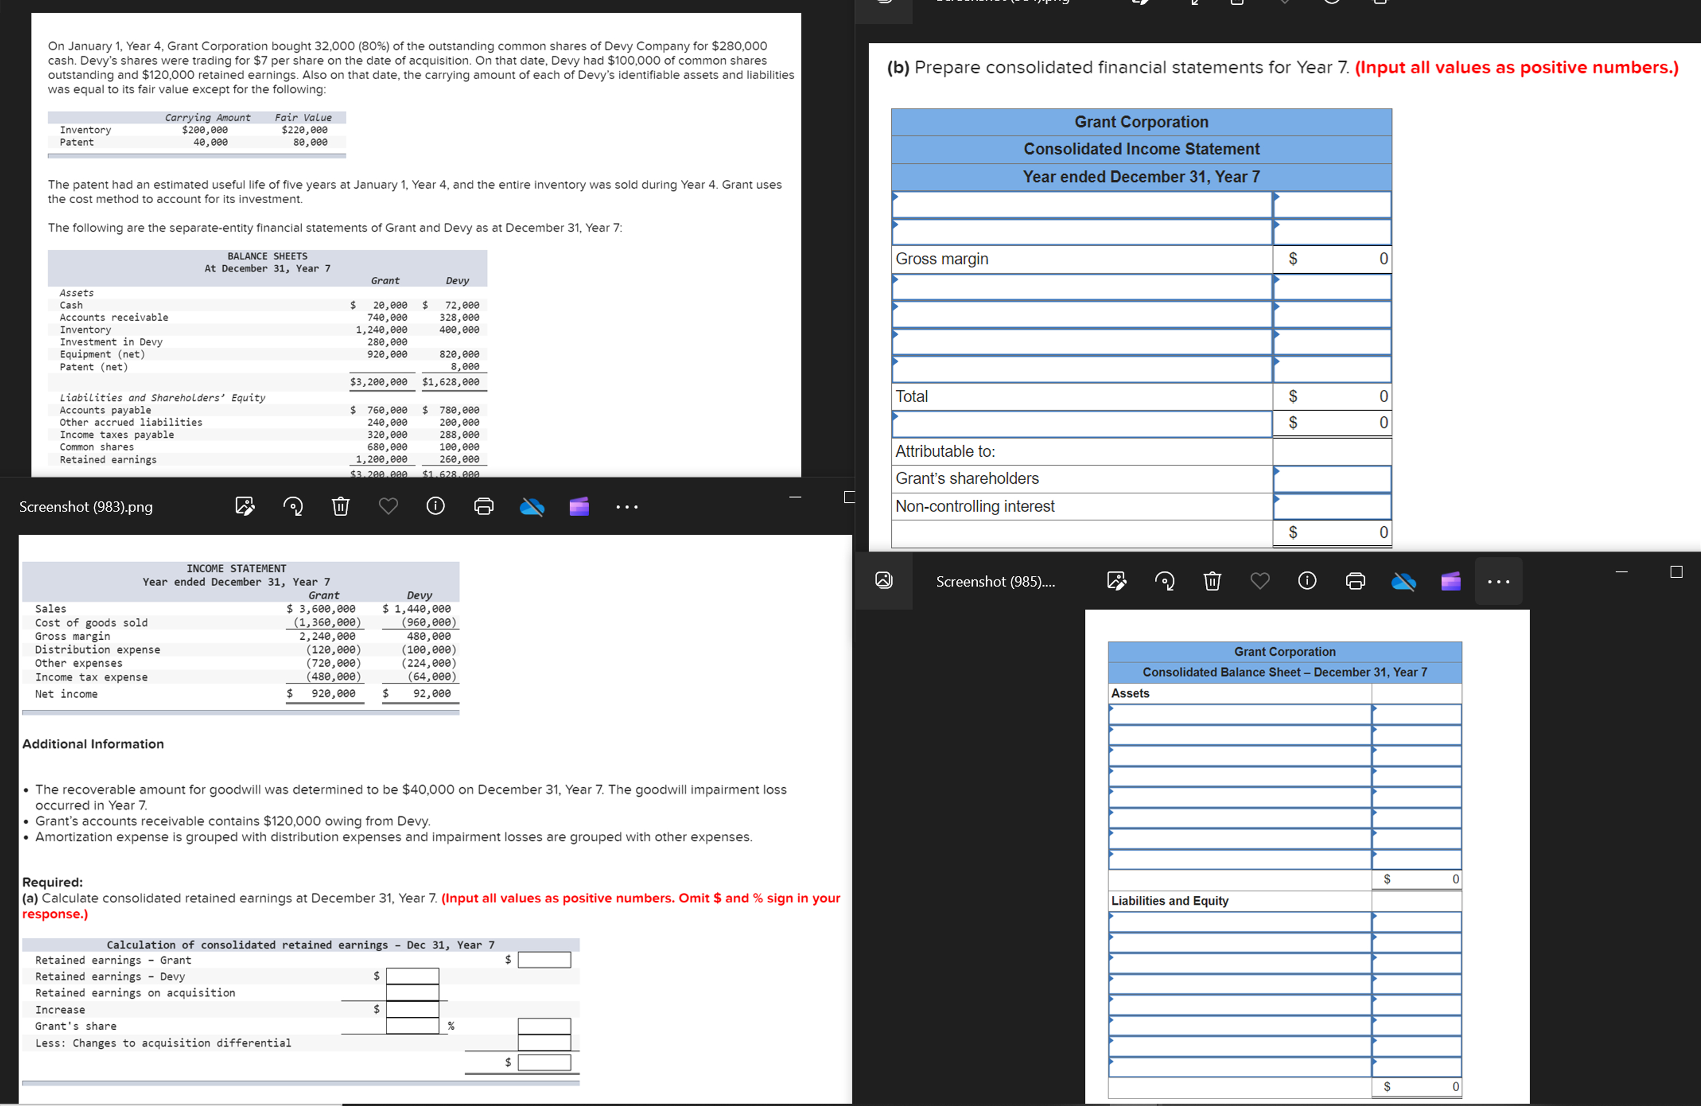Screen dimensions: 1701x1106
Task: Delete Screenshot (983).png
Action: [340, 506]
